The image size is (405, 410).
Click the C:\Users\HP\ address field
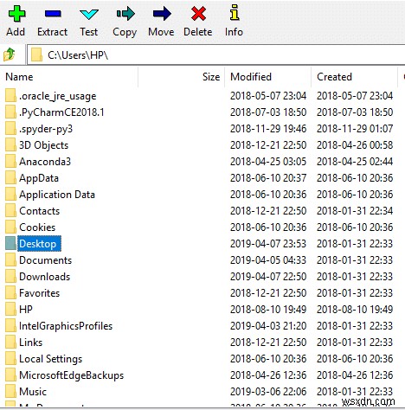[215, 54]
